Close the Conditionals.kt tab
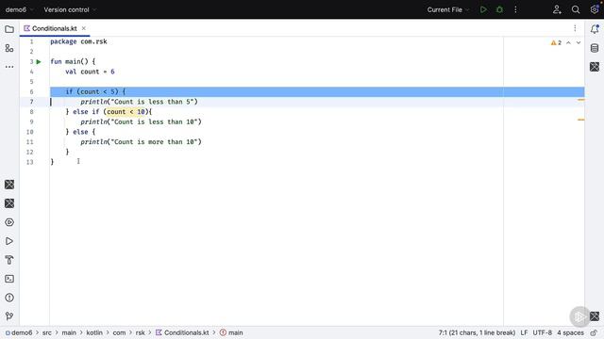Screen dimensions: 604x339 tap(84, 28)
